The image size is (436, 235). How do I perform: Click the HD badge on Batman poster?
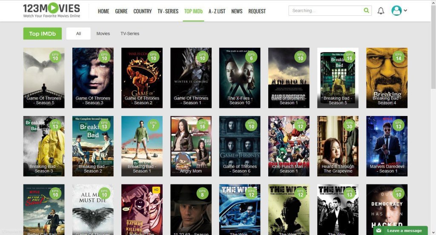(x=156, y=190)
